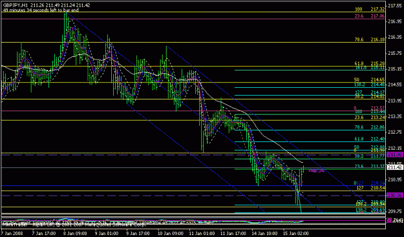Viewport: 404px width, 237px height.
Task: Select the '127 214.17' Fibonacci level label
Action: [370, 92]
